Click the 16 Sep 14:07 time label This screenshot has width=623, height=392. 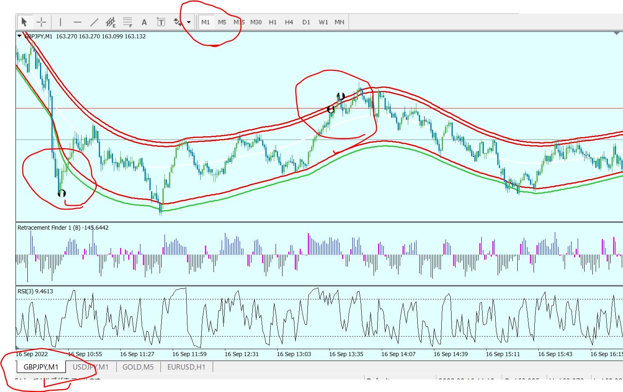click(398, 354)
